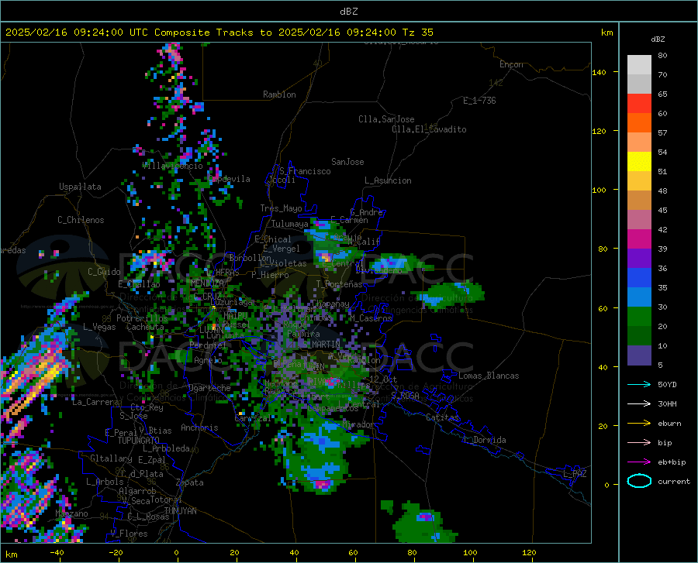Click the Zapata place label
This screenshot has width=698, height=563.
tap(190, 482)
